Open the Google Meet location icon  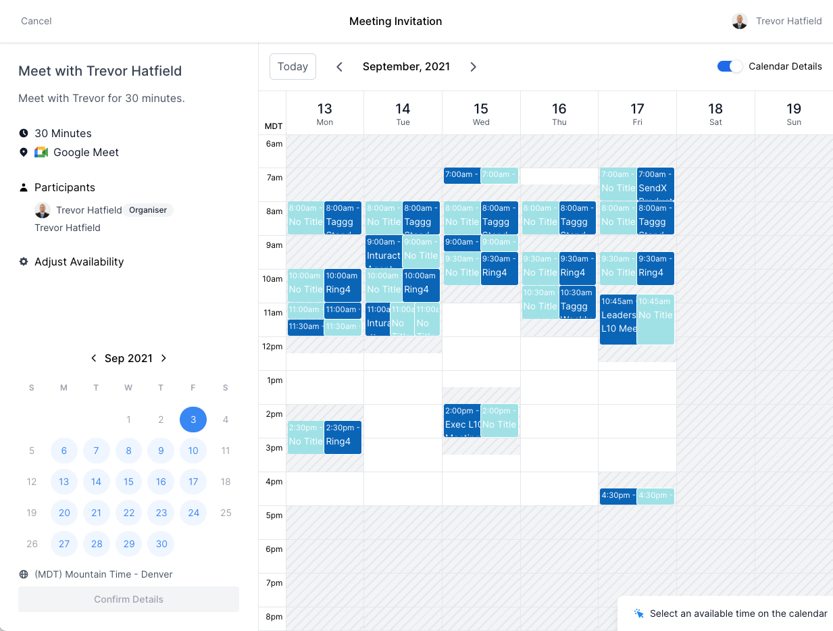42,152
